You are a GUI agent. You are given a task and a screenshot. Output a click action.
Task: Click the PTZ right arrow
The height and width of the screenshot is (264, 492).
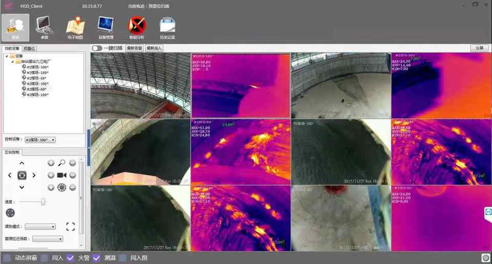pyautogui.click(x=34, y=175)
